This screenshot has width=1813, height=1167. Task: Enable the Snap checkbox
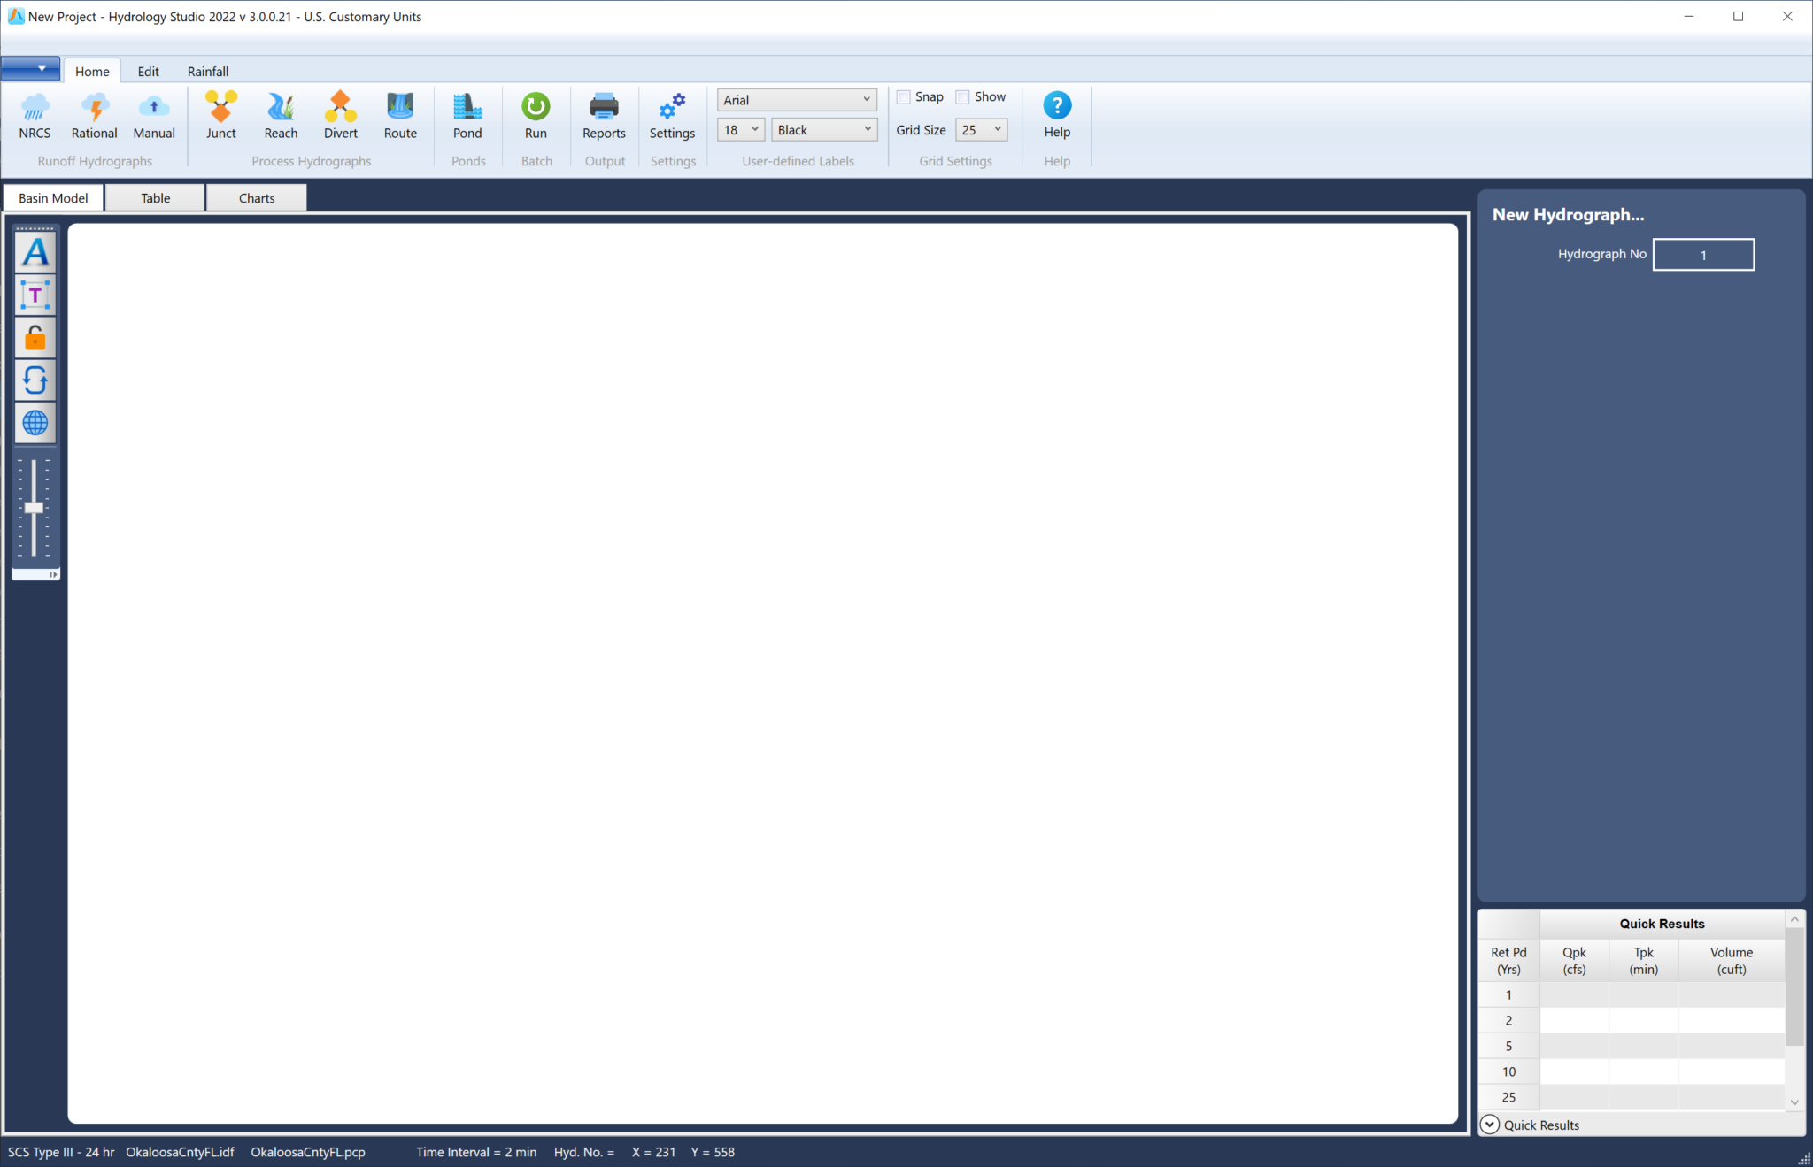click(x=904, y=97)
